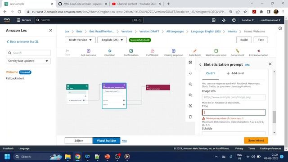Add an End conversation block

point(258,53)
